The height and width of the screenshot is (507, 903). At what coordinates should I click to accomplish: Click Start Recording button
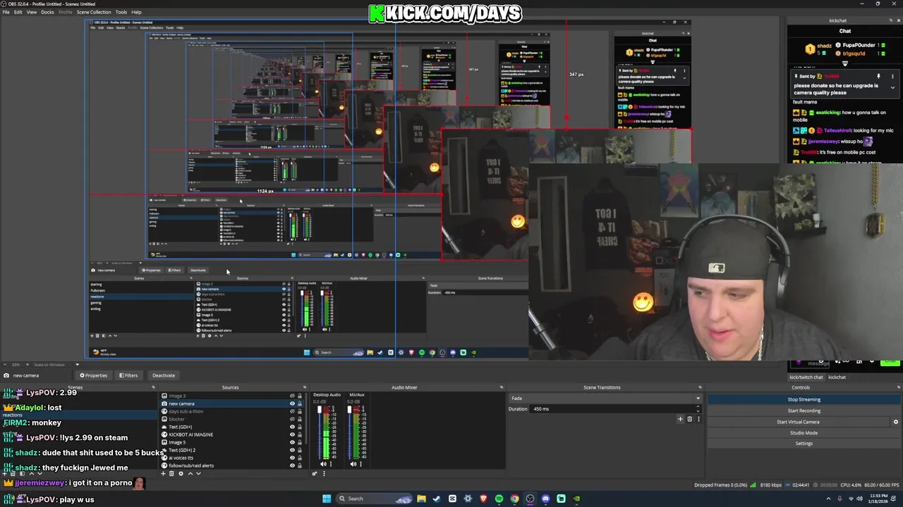[x=804, y=411]
